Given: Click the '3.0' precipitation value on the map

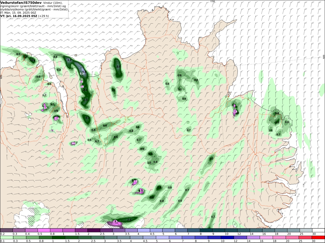Looking at the screenshot, I should [x=119, y=66].
